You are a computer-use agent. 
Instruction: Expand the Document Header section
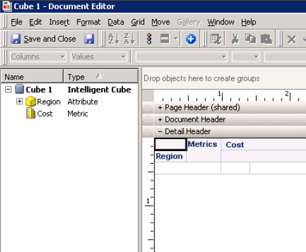tap(160, 120)
